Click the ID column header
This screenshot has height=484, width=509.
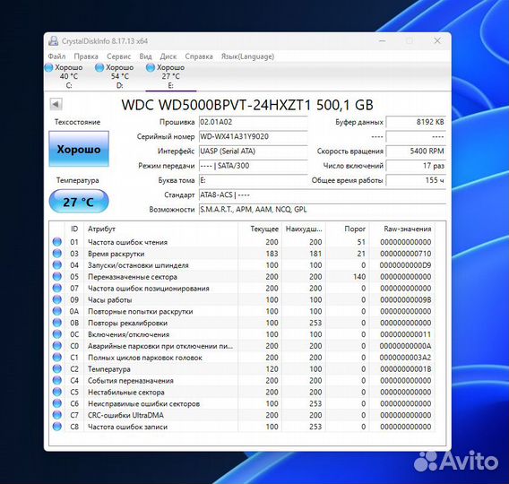point(74,229)
